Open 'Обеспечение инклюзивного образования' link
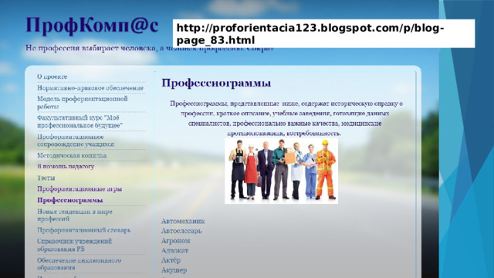 [79, 264]
